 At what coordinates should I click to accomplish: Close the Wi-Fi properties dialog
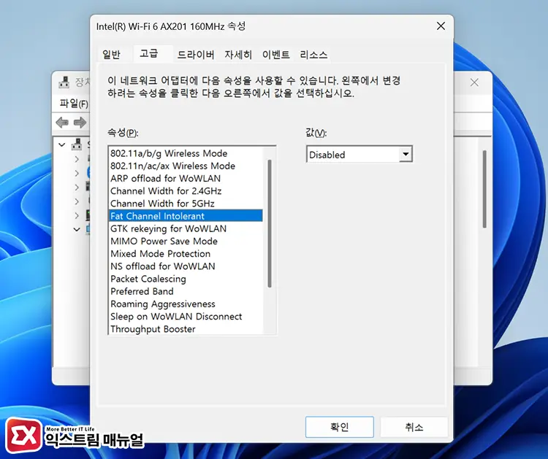(441, 26)
